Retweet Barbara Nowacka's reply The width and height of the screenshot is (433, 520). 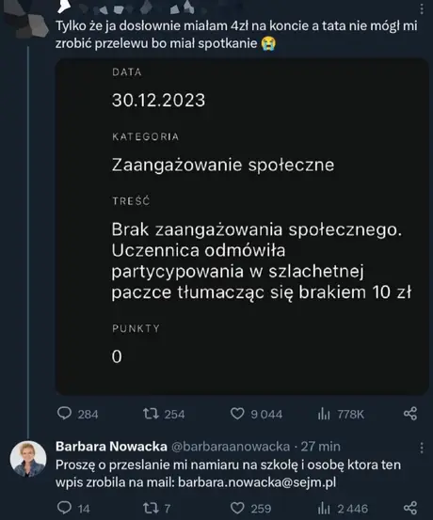(x=156, y=508)
